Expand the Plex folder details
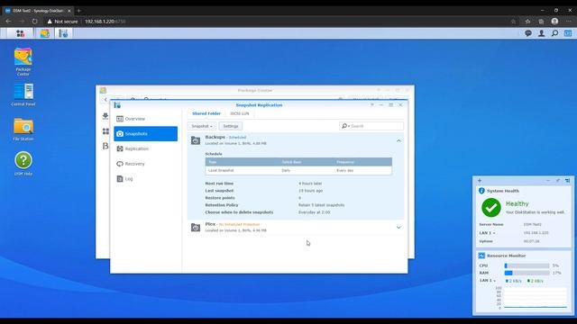The height and width of the screenshot is (324, 577). (398, 228)
